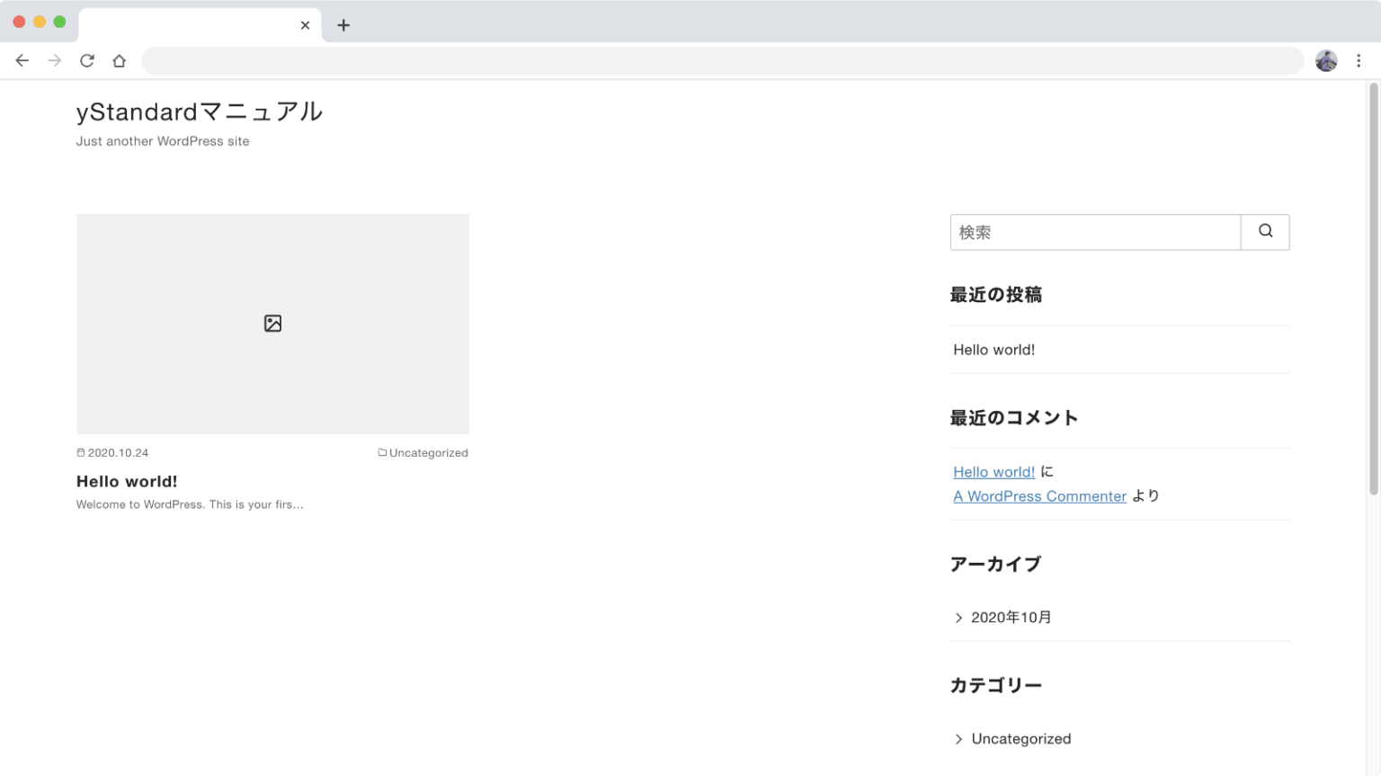The height and width of the screenshot is (776, 1381).
Task: Open Hello world! under recent posts
Action: (993, 350)
